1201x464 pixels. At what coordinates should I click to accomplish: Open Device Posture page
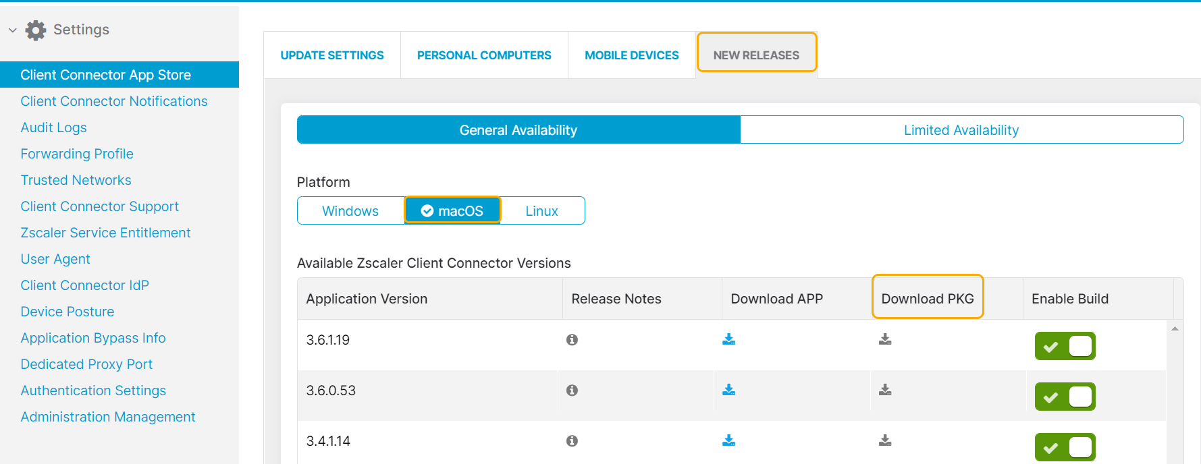pos(68,312)
